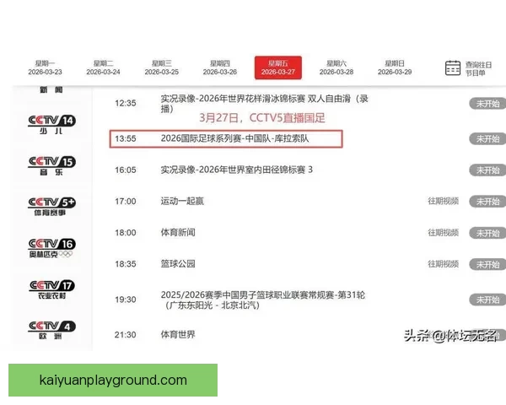Open the CCTV5+ 体育赛事 channel logo
Viewport: 506px width, 405px height.
51,207
